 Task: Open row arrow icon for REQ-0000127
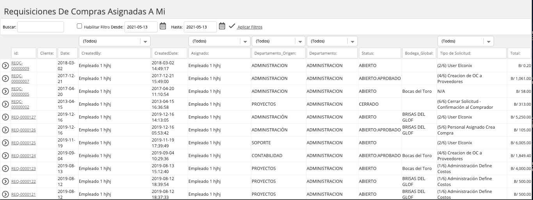point(5,117)
